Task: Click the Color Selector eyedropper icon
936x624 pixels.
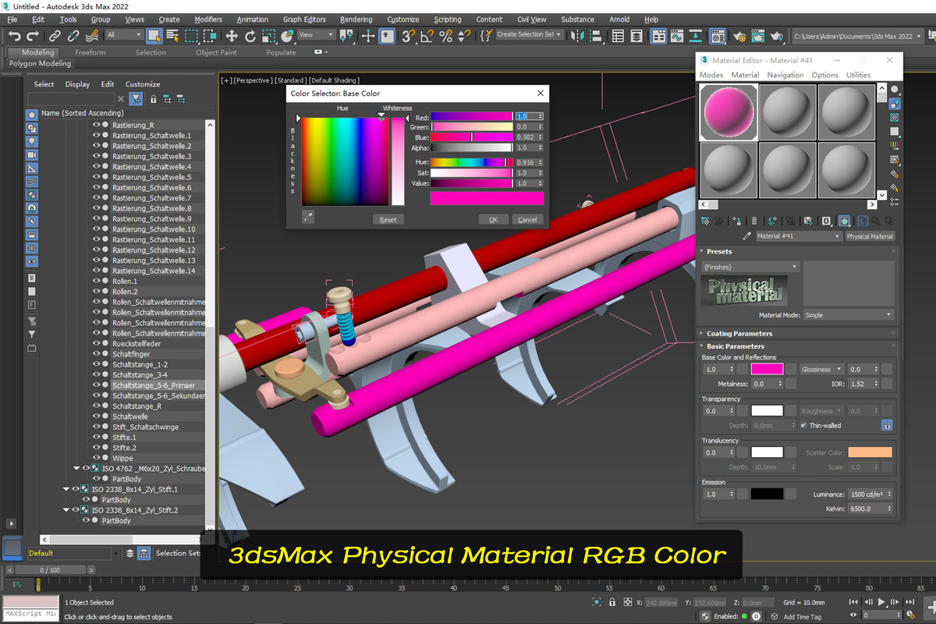Action: 308,218
